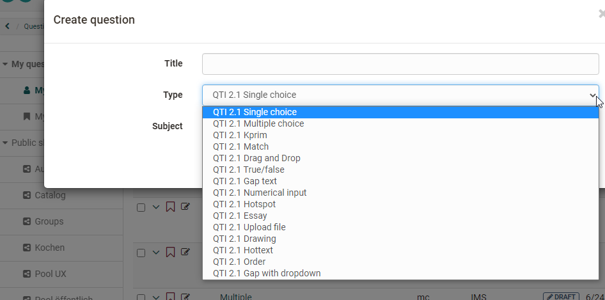The image size is (605, 300).
Task: Open the Type dropdown arrow
Action: [592, 95]
